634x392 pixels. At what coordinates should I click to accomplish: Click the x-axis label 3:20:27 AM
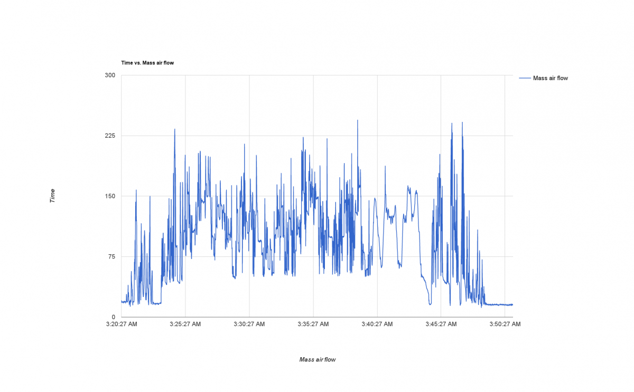point(122,324)
